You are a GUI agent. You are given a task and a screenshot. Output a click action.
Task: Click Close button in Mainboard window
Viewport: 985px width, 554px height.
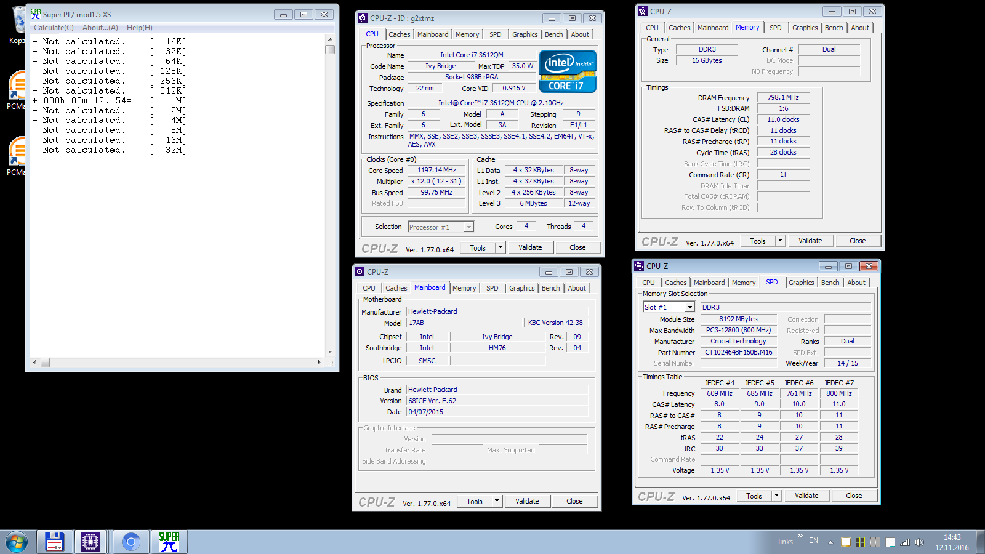point(574,501)
